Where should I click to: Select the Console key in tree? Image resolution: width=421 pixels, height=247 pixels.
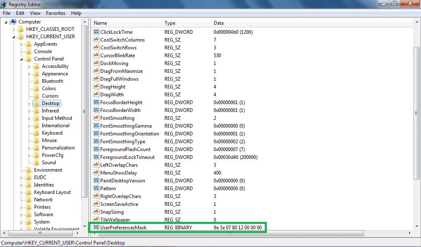(x=43, y=51)
